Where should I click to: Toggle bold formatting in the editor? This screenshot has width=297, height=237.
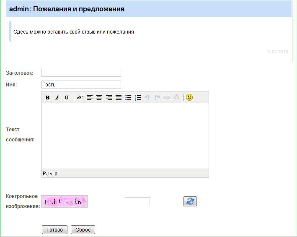(48, 98)
